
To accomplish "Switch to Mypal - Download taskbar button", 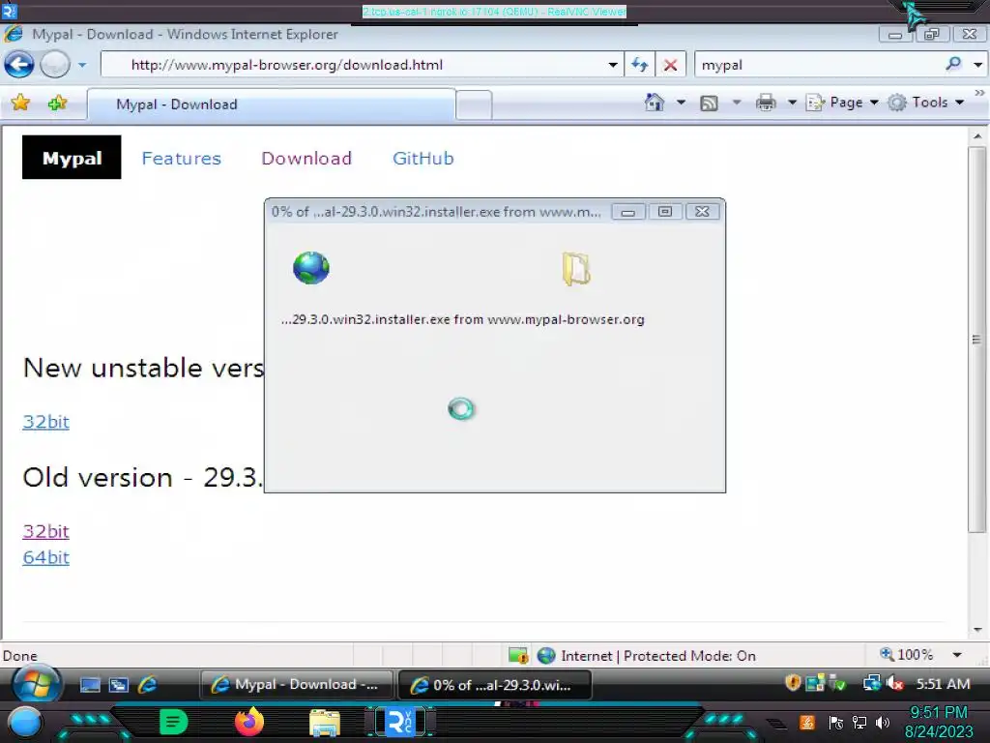I will (296, 684).
